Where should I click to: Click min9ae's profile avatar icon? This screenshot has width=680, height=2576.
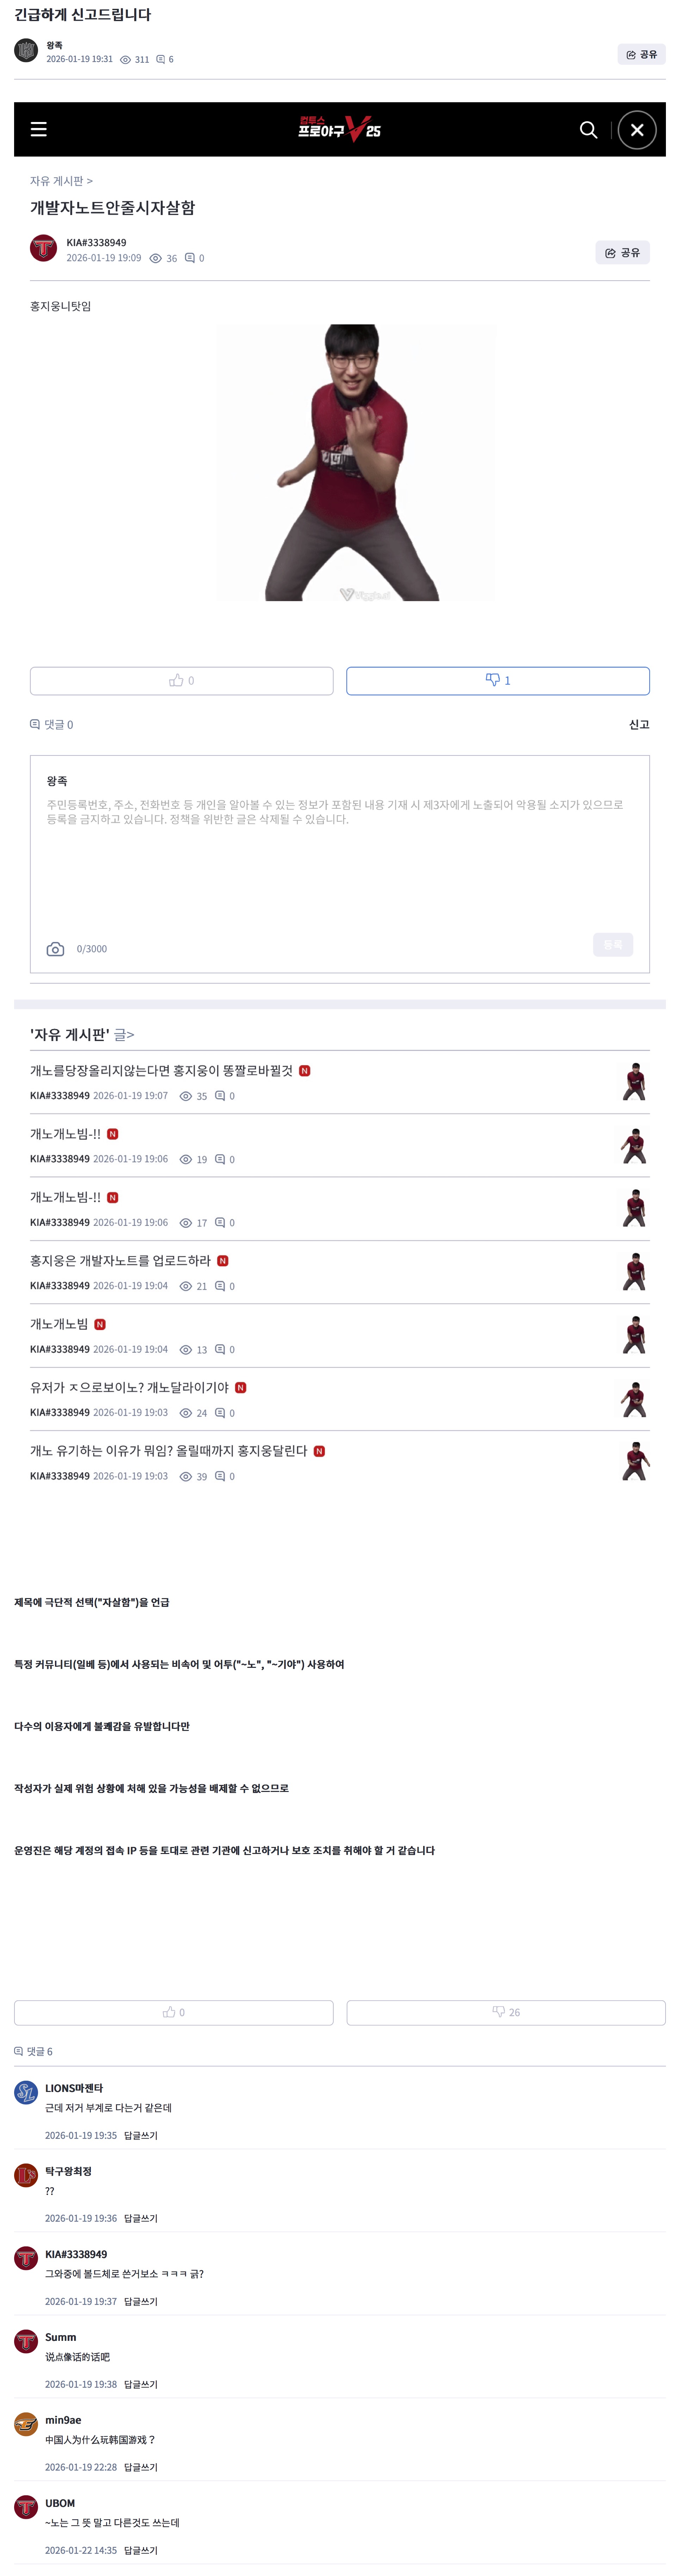[26, 2424]
